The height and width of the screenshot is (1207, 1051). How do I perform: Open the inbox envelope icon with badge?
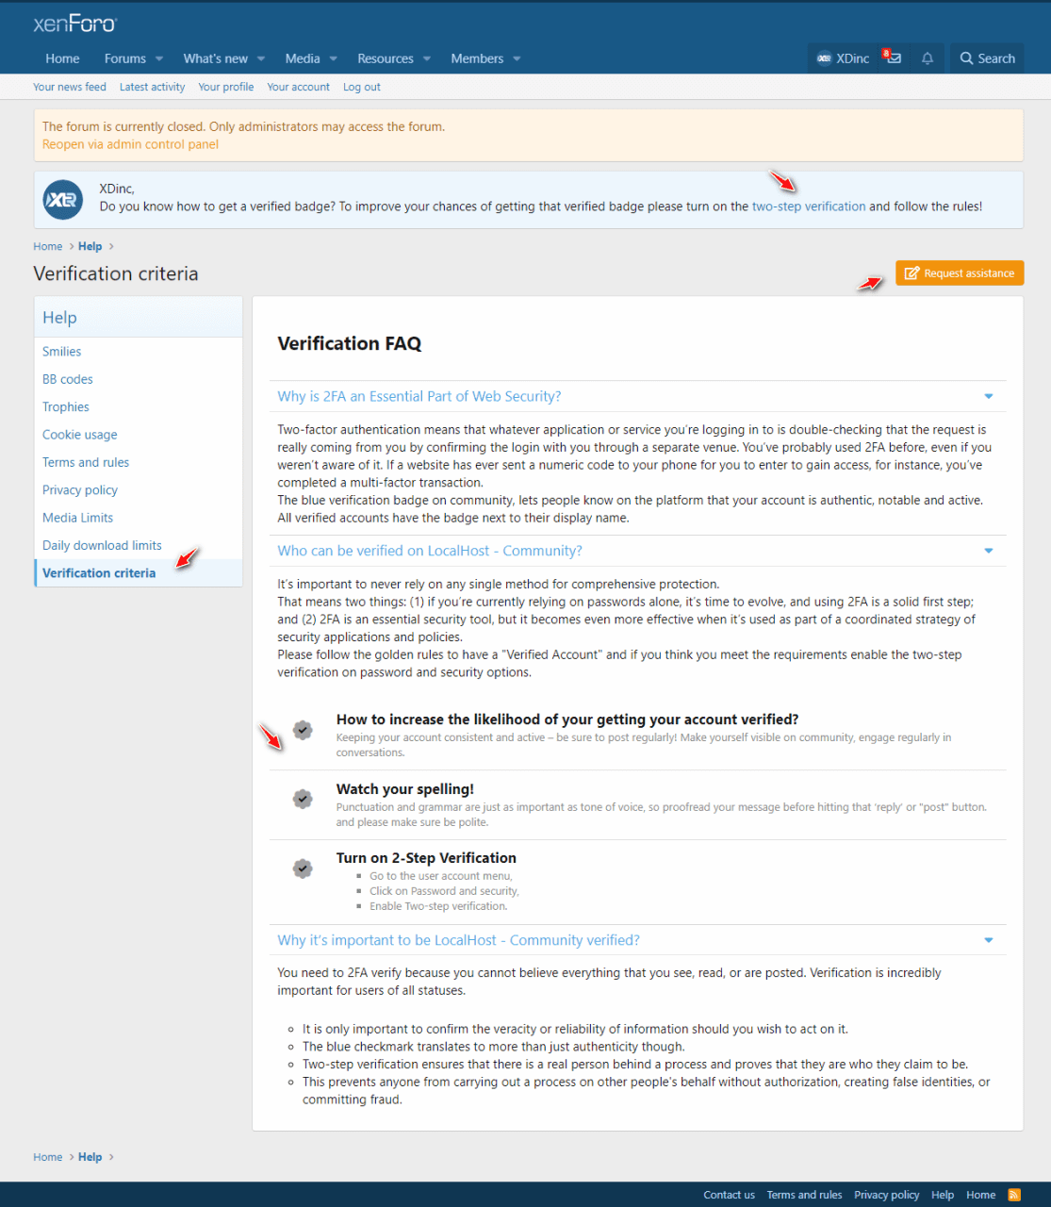click(x=893, y=58)
